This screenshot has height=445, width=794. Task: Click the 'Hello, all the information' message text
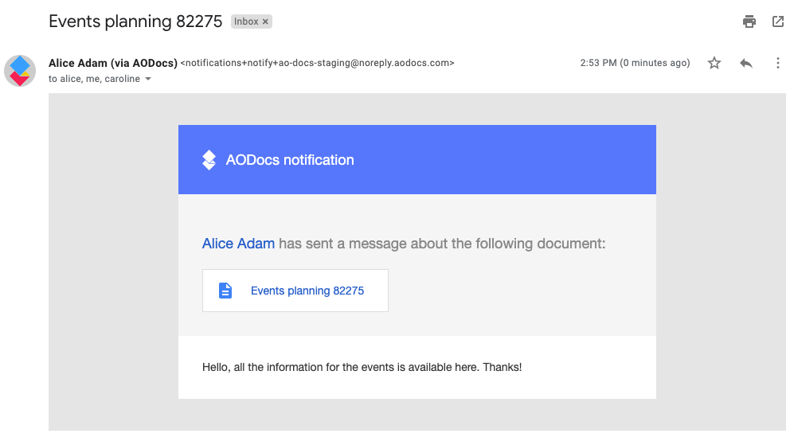[x=362, y=367]
